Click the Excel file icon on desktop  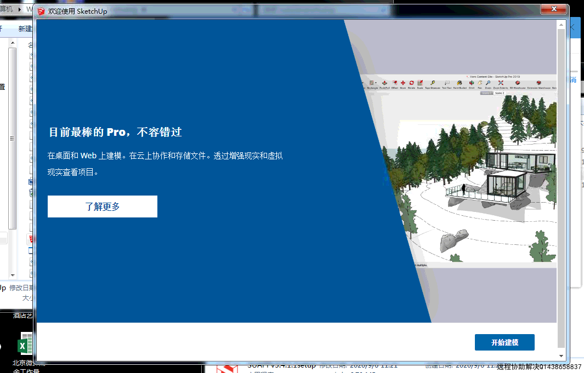point(25,343)
